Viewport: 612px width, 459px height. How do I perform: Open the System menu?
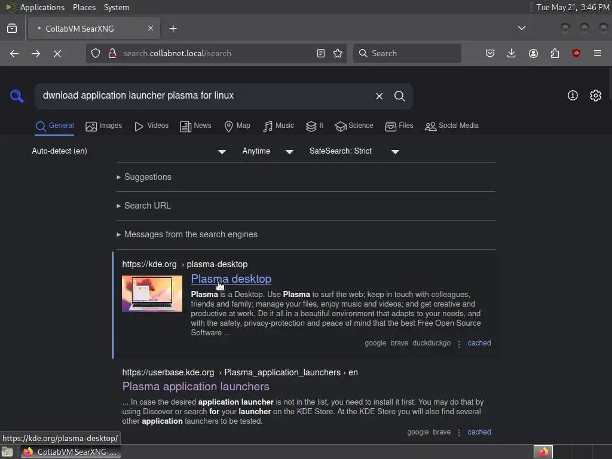coord(117,7)
